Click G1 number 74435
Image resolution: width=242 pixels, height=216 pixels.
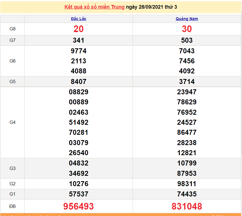[x=187, y=194]
